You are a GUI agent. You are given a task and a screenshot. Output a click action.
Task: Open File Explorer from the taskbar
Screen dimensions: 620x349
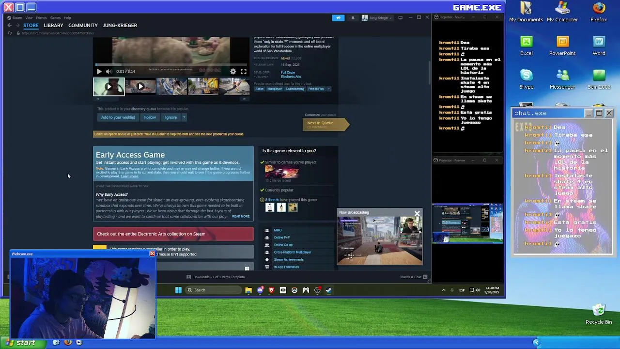tap(248, 290)
